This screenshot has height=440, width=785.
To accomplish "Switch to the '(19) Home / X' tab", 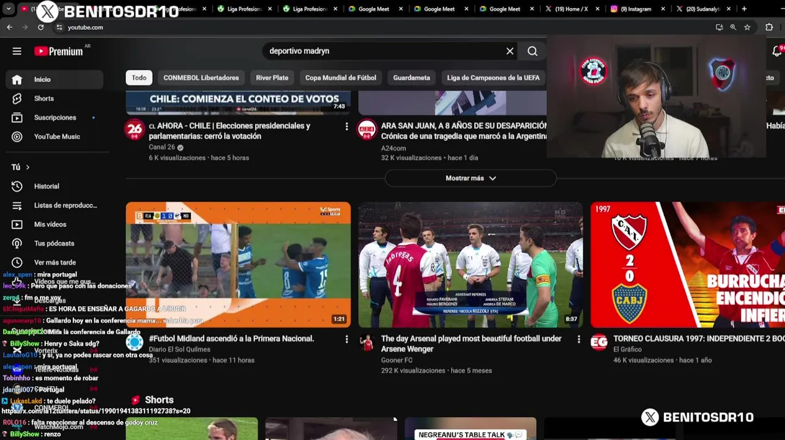I will (x=572, y=9).
